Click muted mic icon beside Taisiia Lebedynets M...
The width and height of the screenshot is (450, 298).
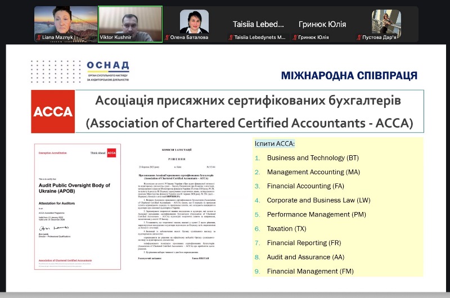click(x=231, y=37)
